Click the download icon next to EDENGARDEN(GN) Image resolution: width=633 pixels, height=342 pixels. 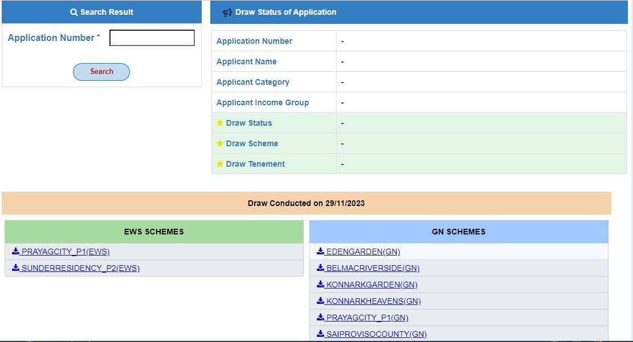320,252
